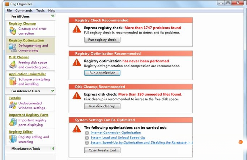This screenshot has width=247, height=160.
Task: Click the For All Users header label
Action: coord(21,17)
